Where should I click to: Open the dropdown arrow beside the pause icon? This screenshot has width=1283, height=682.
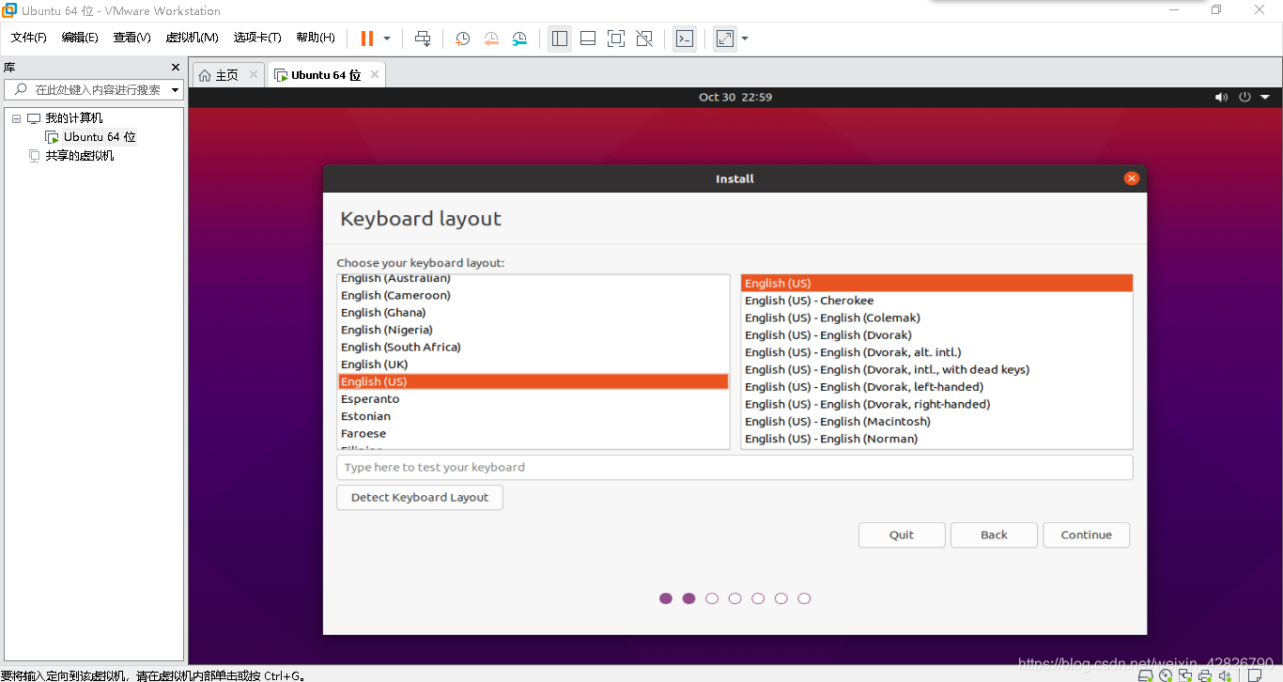pyautogui.click(x=387, y=39)
